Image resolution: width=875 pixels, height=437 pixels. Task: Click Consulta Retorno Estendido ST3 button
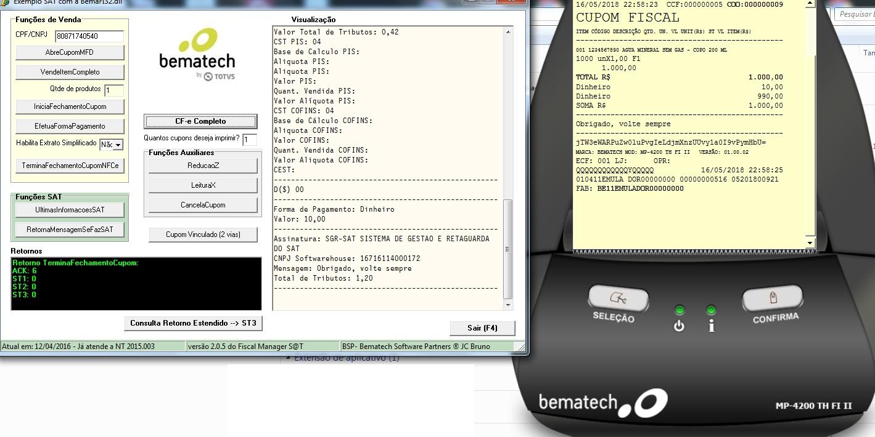(x=193, y=323)
